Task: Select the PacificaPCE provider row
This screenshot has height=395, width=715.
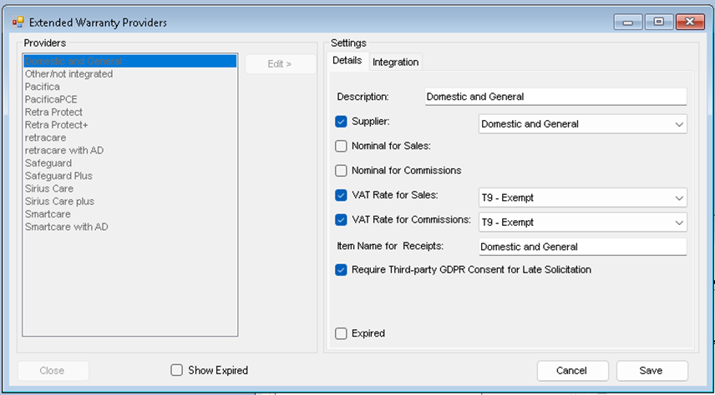Action: coord(130,99)
